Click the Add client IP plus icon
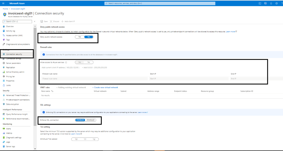283x151 pixels. coord(62,21)
